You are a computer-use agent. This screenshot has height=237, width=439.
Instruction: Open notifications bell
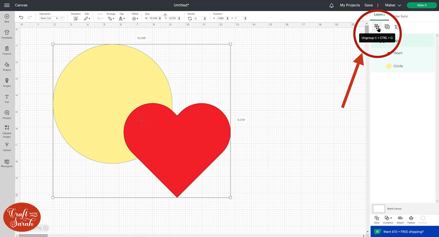tap(331, 5)
